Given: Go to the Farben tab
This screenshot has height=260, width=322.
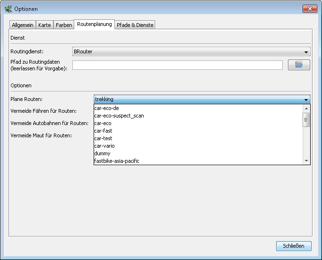Looking at the screenshot, I should (x=64, y=25).
